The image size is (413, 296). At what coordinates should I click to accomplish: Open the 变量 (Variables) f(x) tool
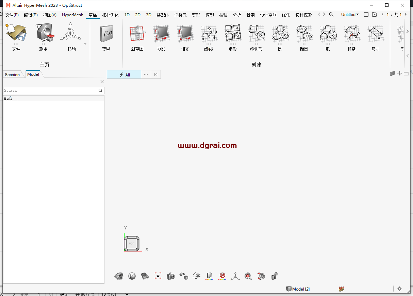[106, 34]
